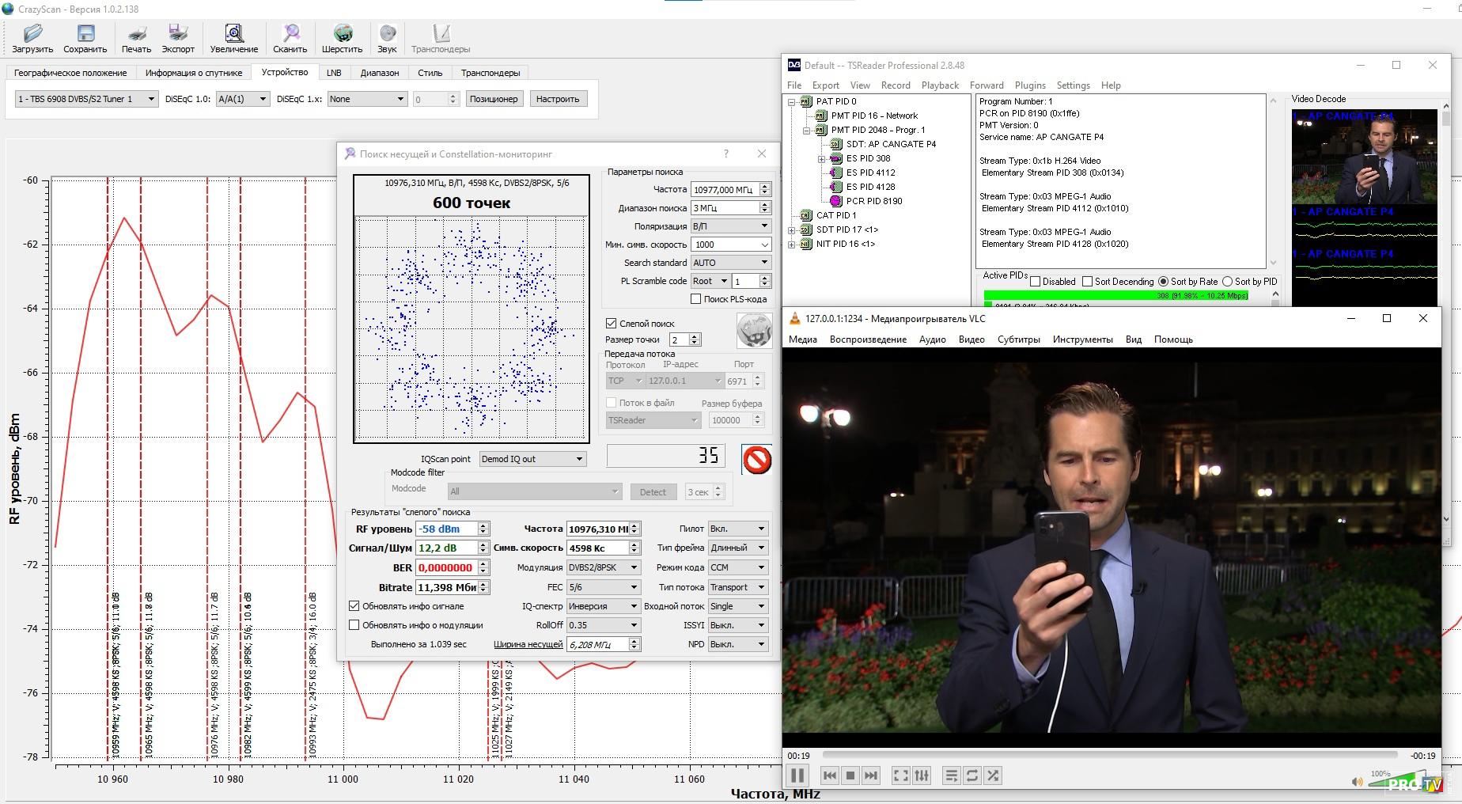This screenshot has height=804, width=1462.
Task: Disable the Слепой поиск checkbox
Action: pyautogui.click(x=612, y=323)
